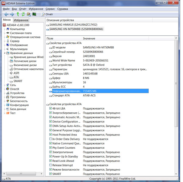Viewport: 183px width, 182px height.
Task: Select Отображение tree item
Action: [19, 45]
